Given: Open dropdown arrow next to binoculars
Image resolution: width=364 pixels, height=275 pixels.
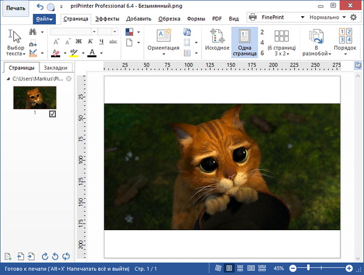Looking at the screenshot, I should click(x=42, y=32).
